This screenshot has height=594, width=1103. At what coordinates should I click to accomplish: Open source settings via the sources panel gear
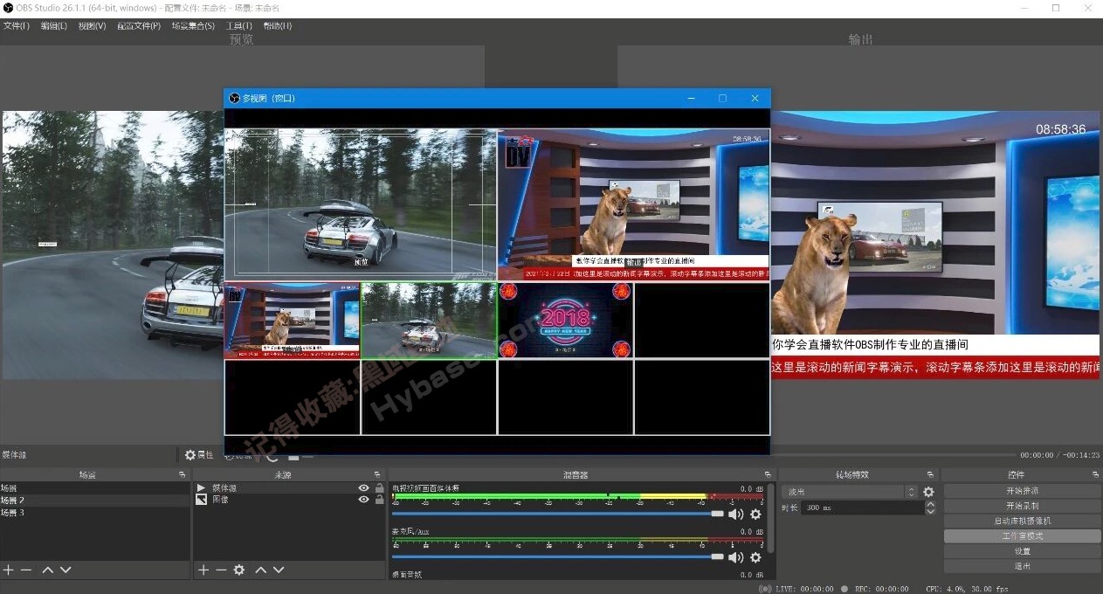point(239,570)
